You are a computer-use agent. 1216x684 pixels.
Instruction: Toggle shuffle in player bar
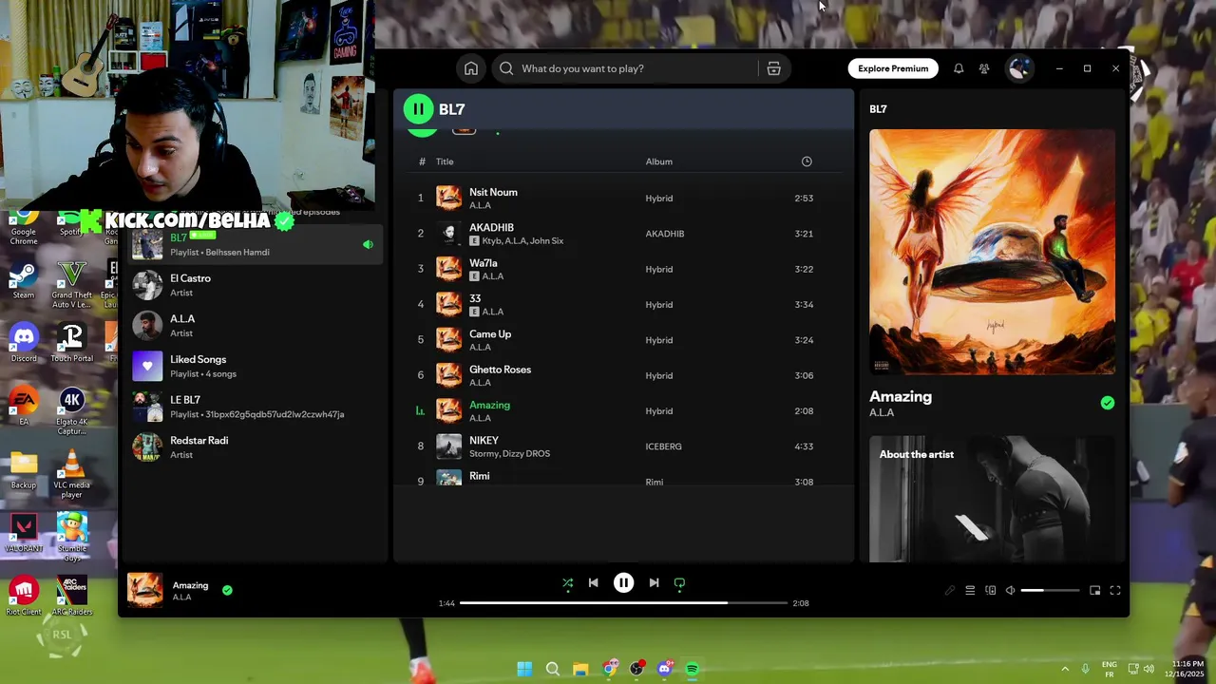567,583
